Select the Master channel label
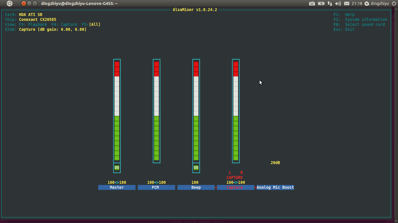The height and width of the screenshot is (223, 398). [x=117, y=188]
